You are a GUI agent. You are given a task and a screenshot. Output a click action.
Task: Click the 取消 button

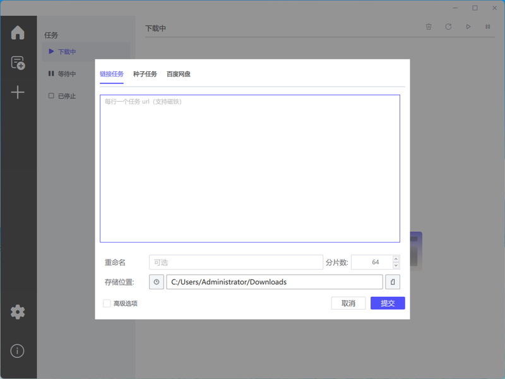tap(348, 303)
